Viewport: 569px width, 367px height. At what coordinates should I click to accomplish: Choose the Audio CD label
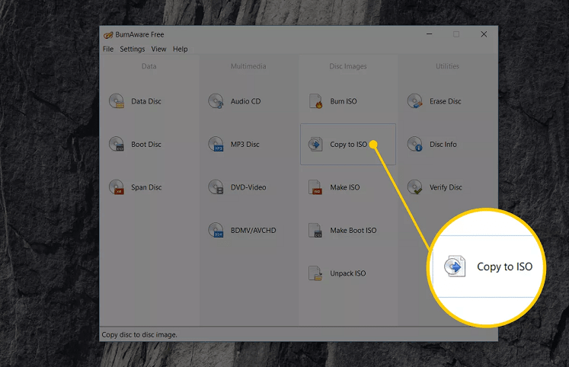coord(246,101)
